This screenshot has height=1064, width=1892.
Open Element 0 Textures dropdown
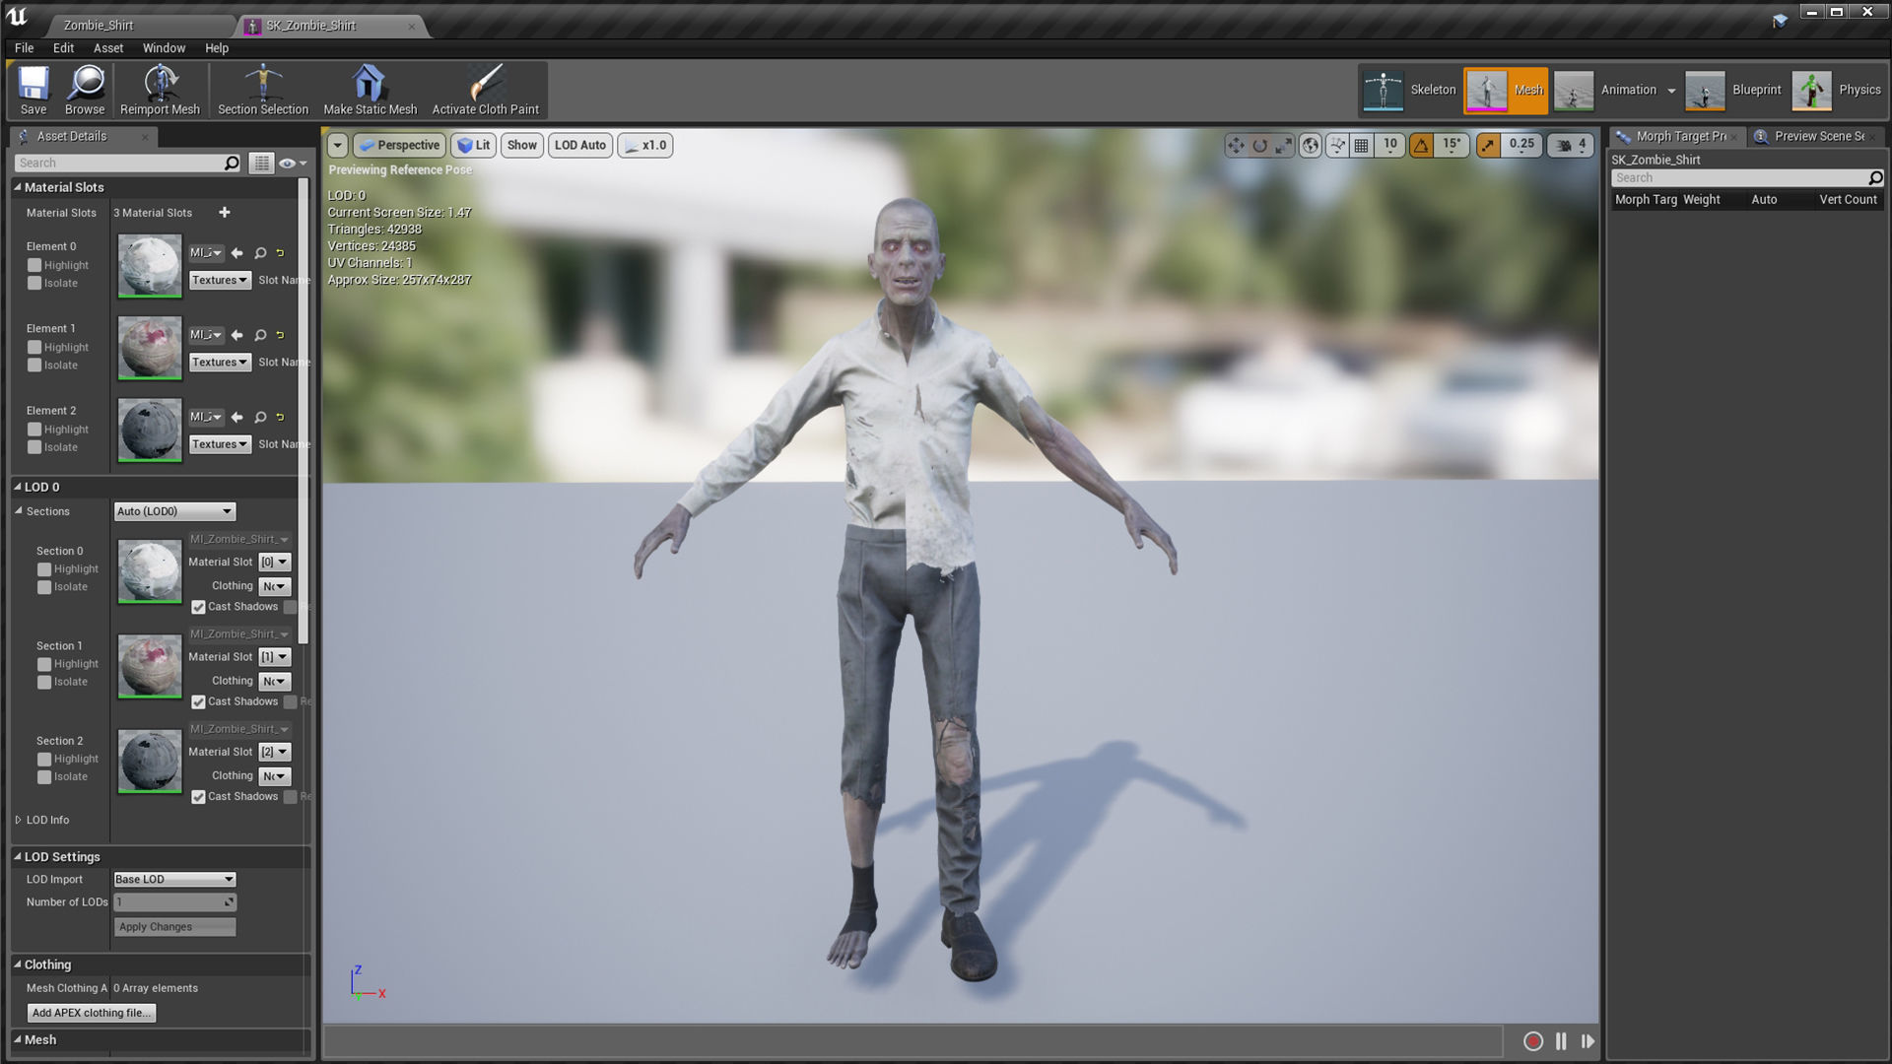pyautogui.click(x=220, y=281)
